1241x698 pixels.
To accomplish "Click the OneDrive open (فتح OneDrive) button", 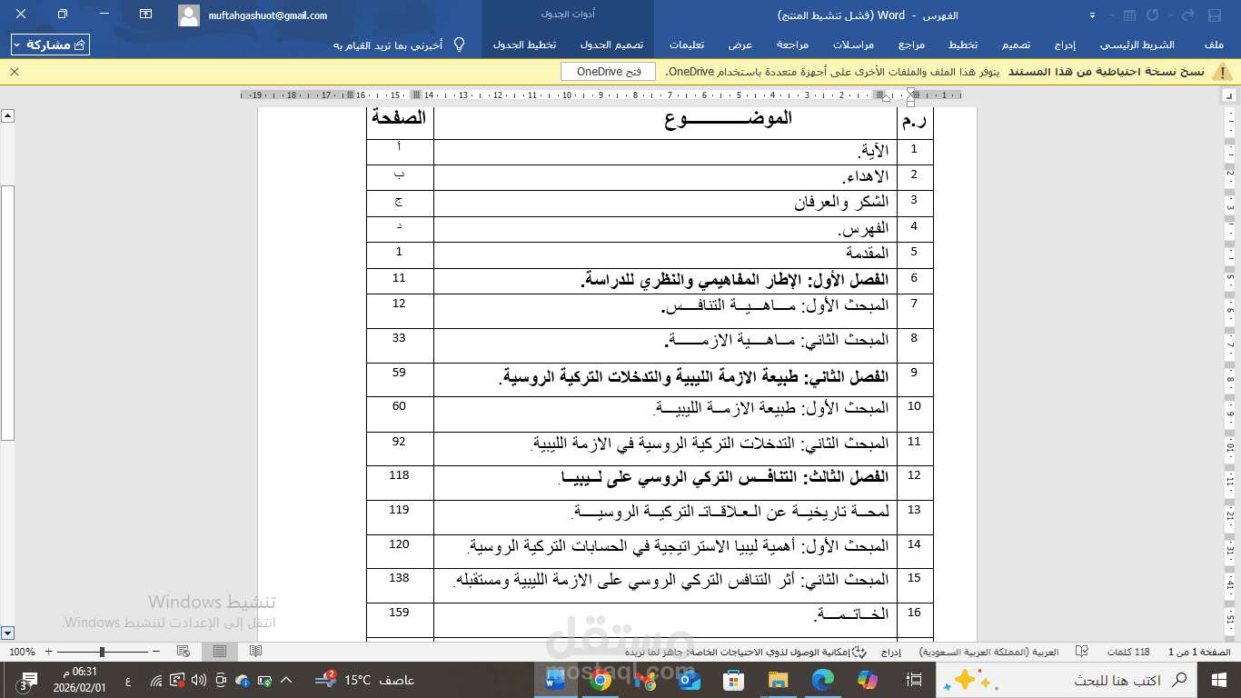I will 609,71.
